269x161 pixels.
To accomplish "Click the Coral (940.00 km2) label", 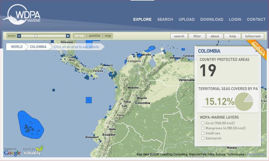I will click(220, 123).
